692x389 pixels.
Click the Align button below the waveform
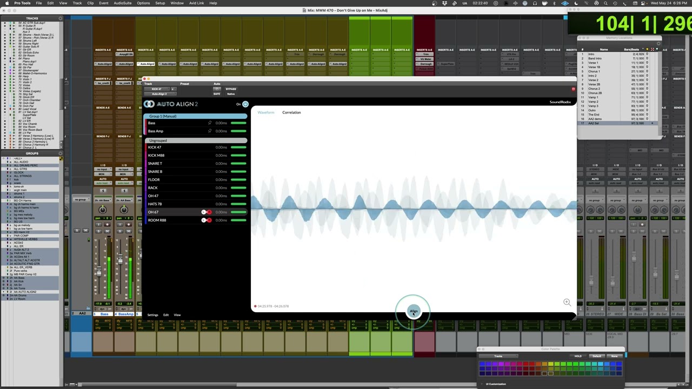[414, 311]
